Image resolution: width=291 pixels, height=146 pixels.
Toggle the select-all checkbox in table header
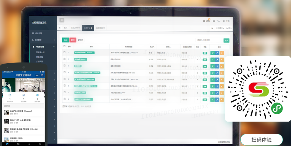(x=64, y=46)
